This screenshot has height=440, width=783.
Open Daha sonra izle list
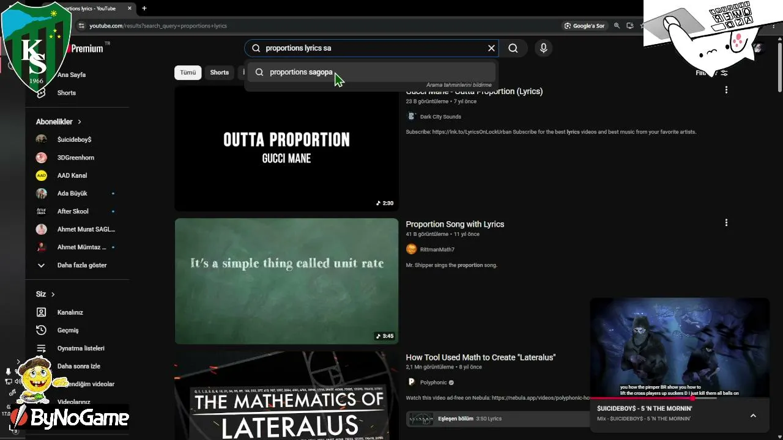coord(80,366)
